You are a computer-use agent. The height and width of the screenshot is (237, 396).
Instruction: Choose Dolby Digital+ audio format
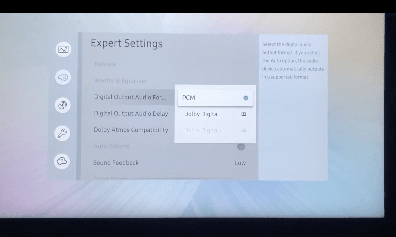[x=215, y=130]
